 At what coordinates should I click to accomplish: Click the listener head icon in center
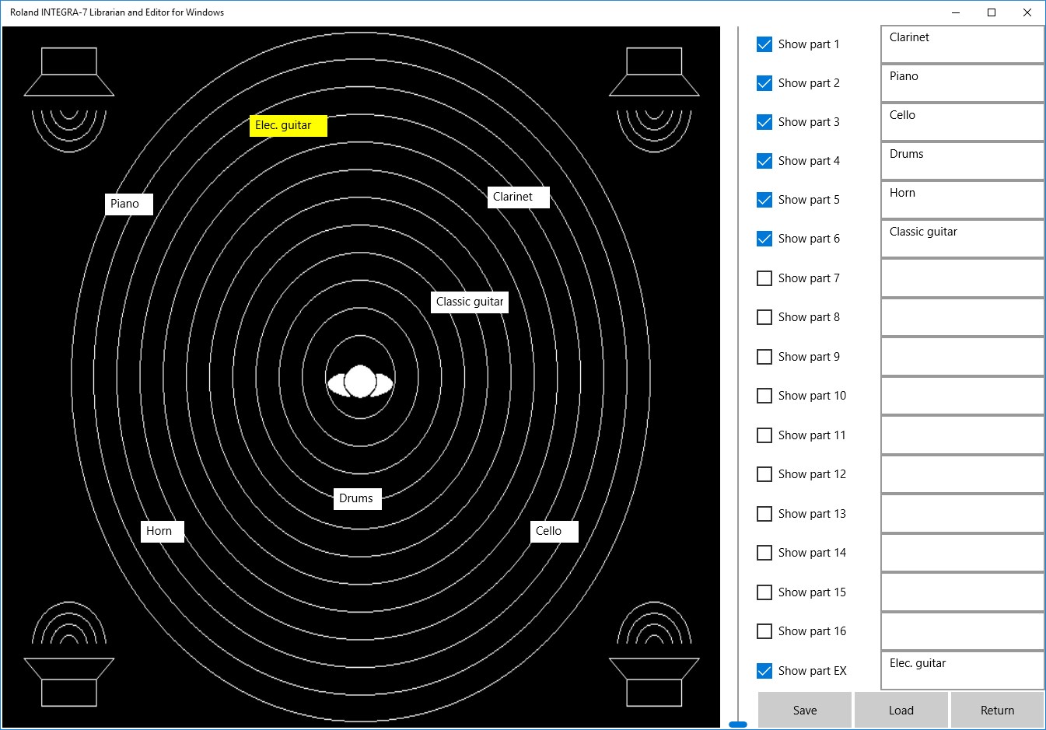pyautogui.click(x=360, y=382)
